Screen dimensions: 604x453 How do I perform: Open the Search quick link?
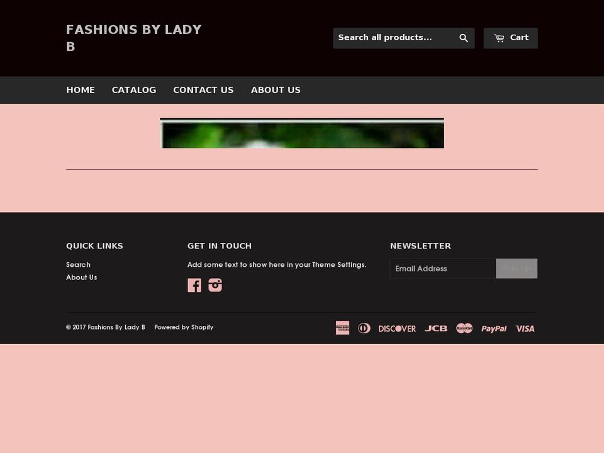pyautogui.click(x=78, y=265)
